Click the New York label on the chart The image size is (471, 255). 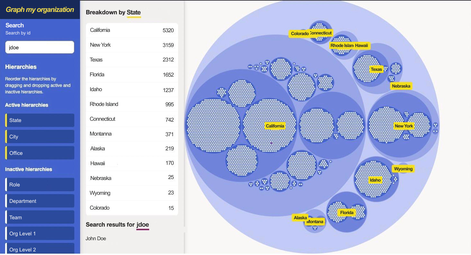(x=404, y=126)
